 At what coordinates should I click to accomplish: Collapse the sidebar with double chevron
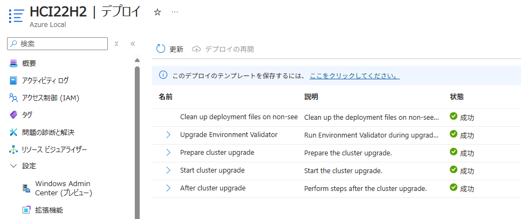(133, 44)
